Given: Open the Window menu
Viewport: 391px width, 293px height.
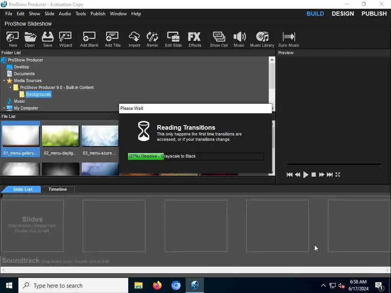Looking at the screenshot, I should coord(118,14).
